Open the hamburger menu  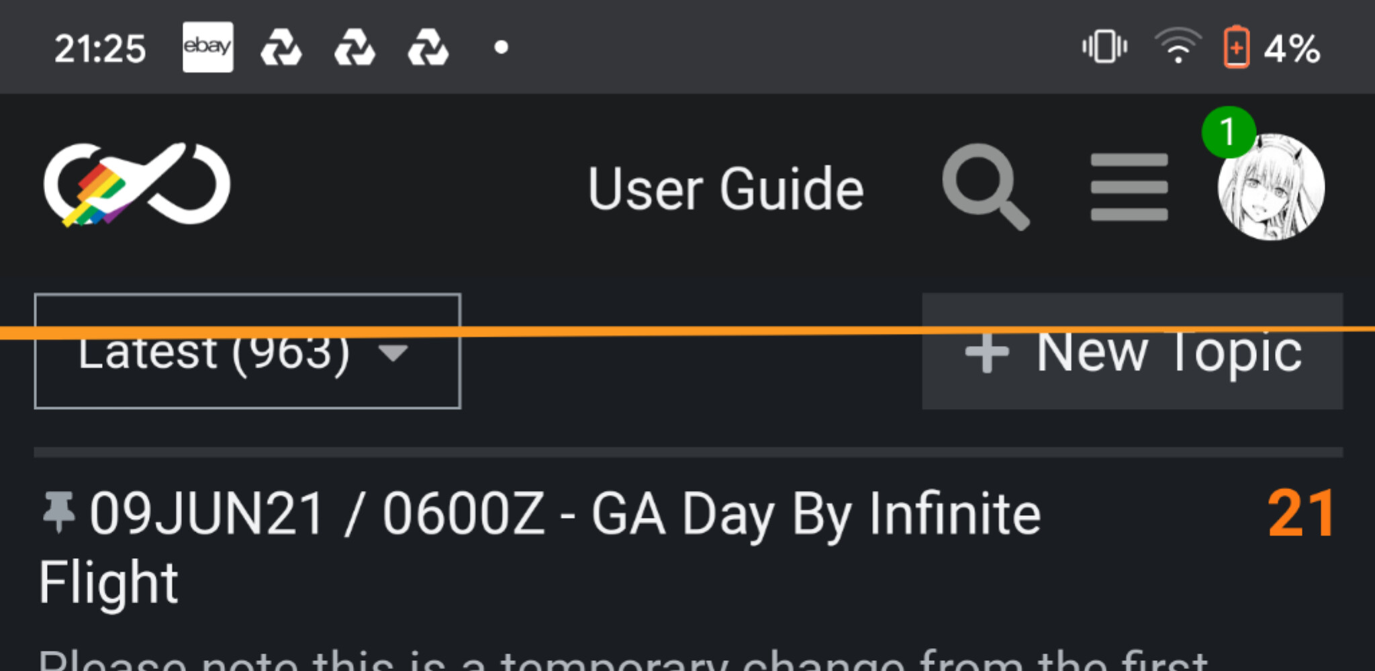(x=1129, y=187)
